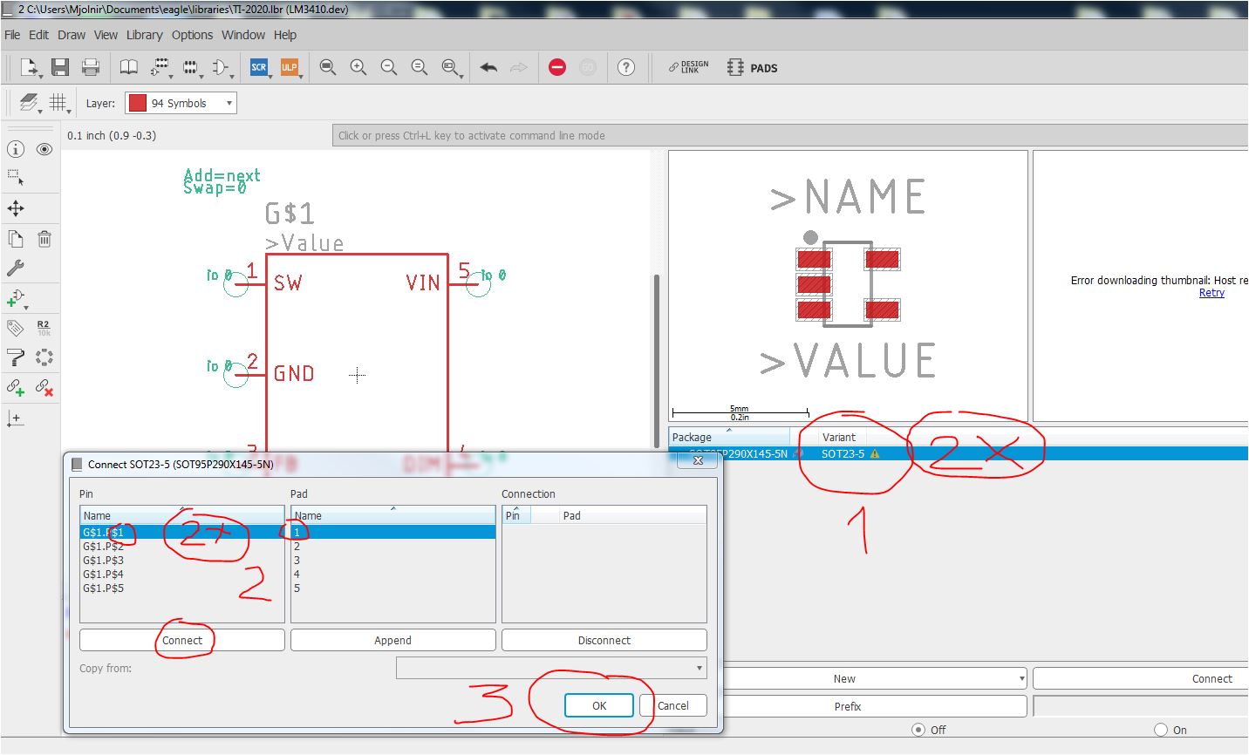Open the Draw menu
This screenshot has height=755, width=1249.
72,35
